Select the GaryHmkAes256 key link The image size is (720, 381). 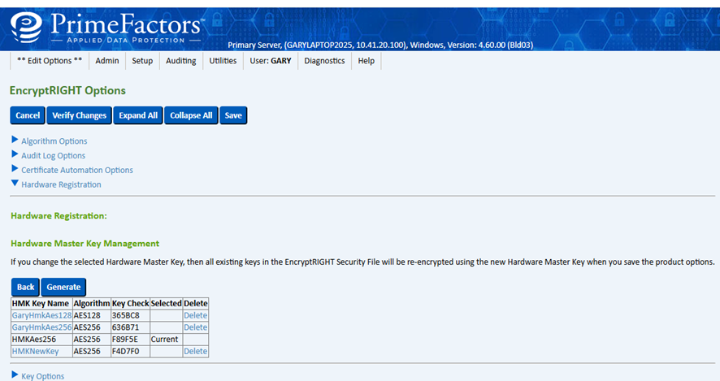41,327
